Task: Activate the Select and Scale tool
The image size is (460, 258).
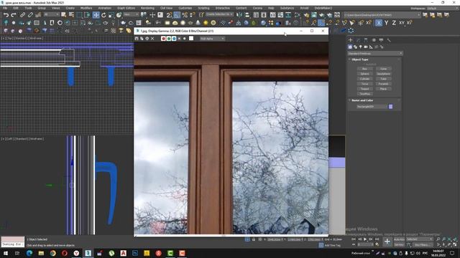Action: 111,14
